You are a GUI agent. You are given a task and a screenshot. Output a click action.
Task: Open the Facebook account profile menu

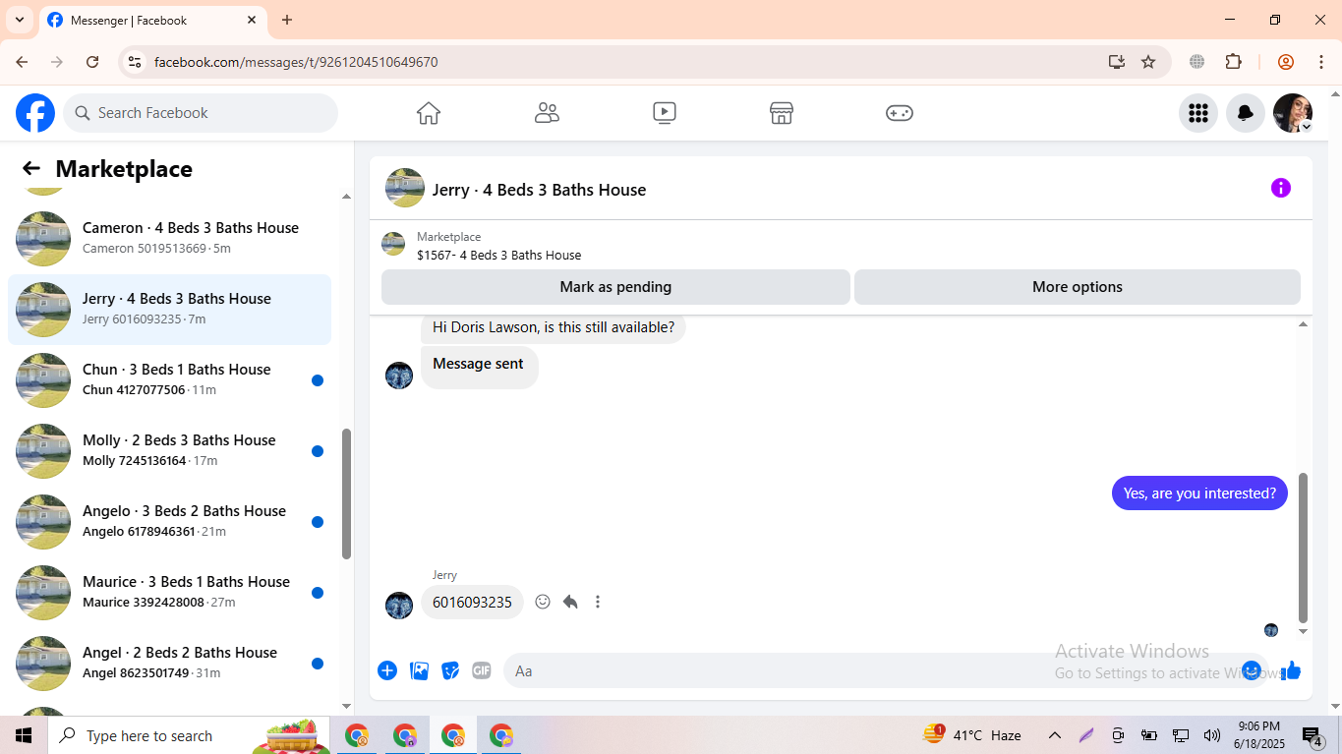pos(1293,113)
